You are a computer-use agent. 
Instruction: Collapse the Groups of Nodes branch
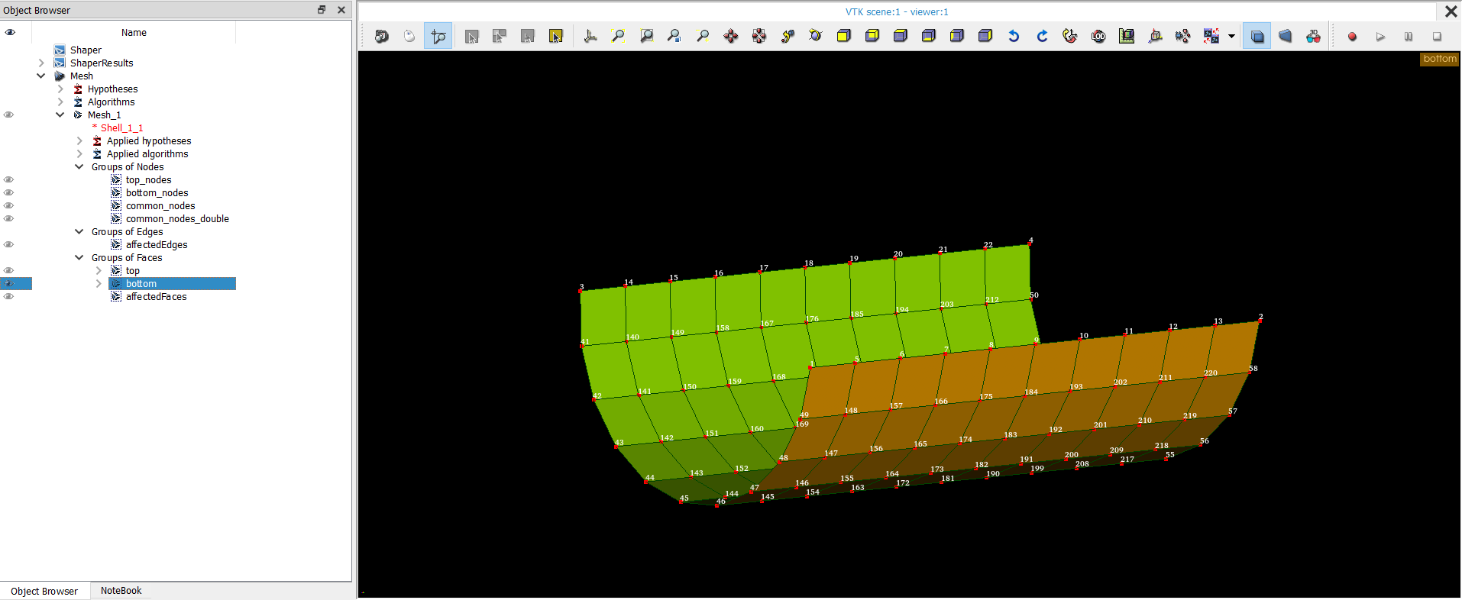pyautogui.click(x=79, y=167)
